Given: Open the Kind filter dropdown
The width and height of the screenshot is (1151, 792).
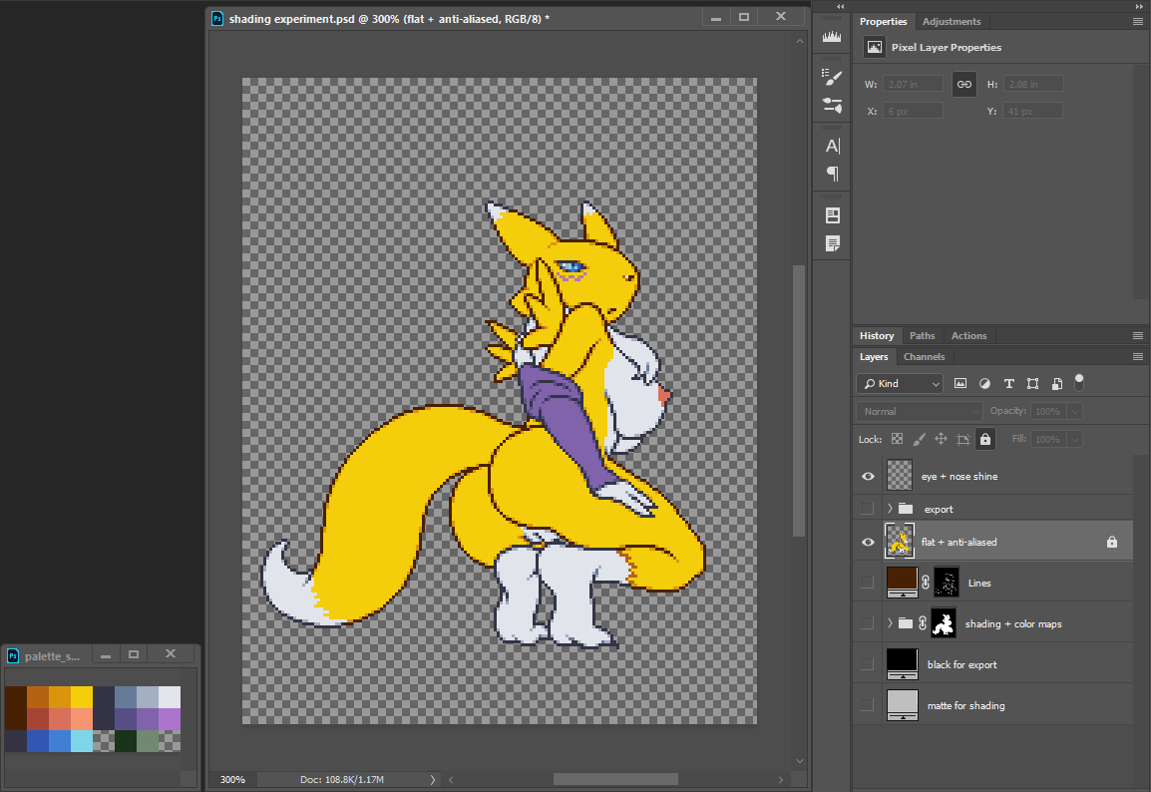Looking at the screenshot, I should tap(899, 383).
